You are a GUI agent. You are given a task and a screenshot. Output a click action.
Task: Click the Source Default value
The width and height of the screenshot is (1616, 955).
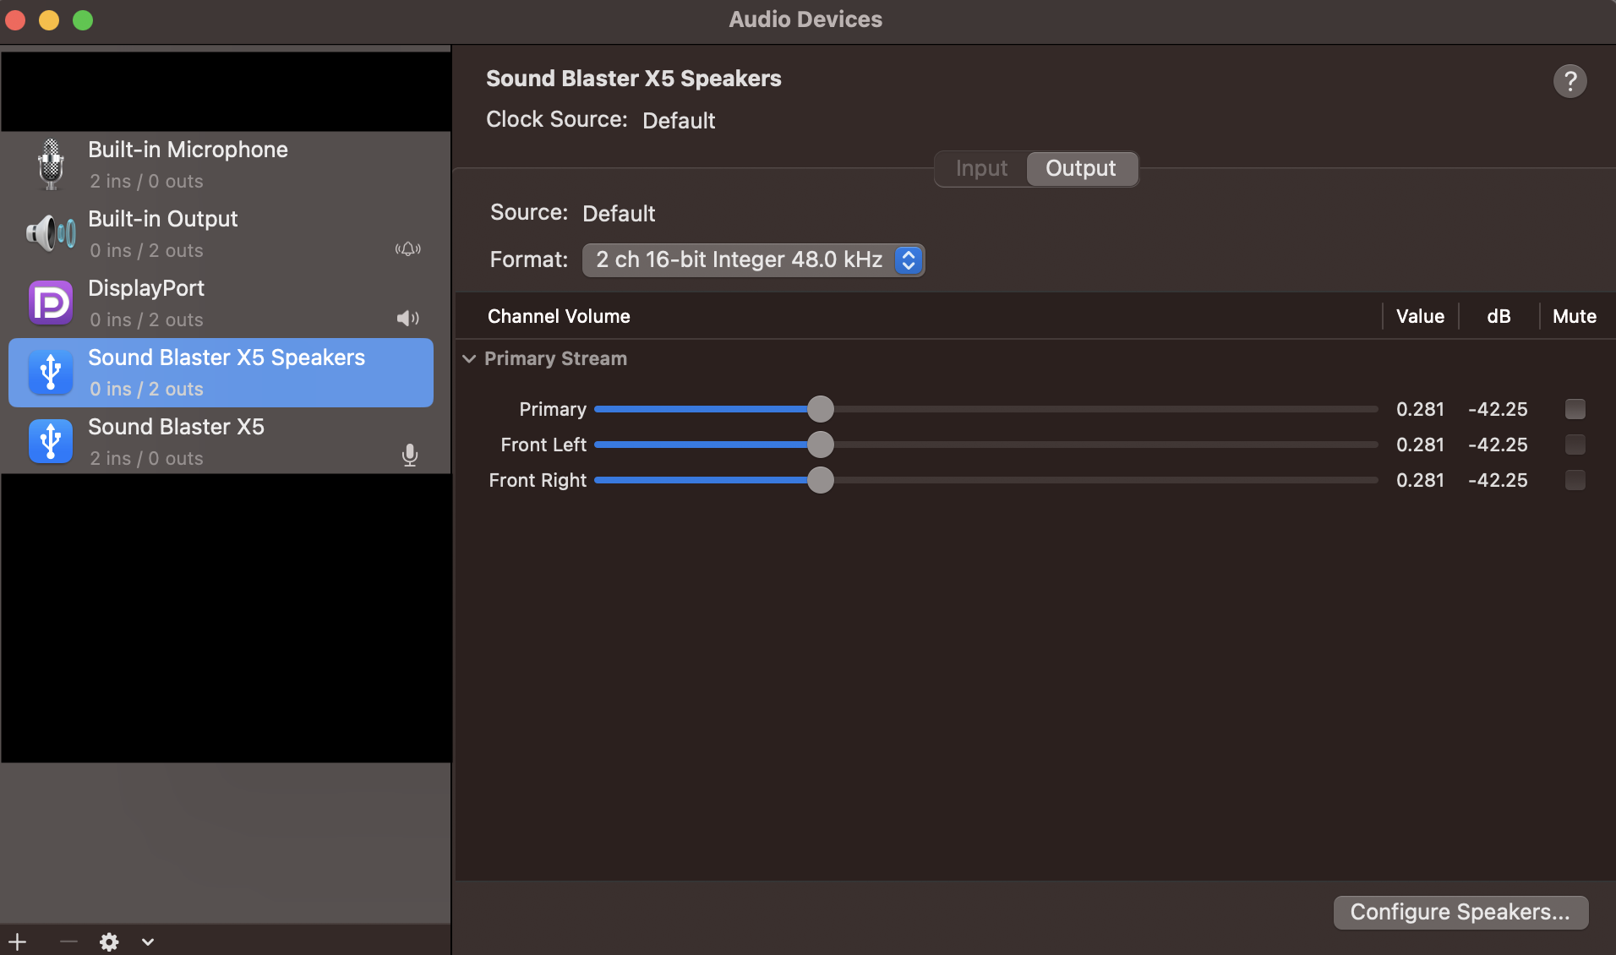pyautogui.click(x=619, y=213)
